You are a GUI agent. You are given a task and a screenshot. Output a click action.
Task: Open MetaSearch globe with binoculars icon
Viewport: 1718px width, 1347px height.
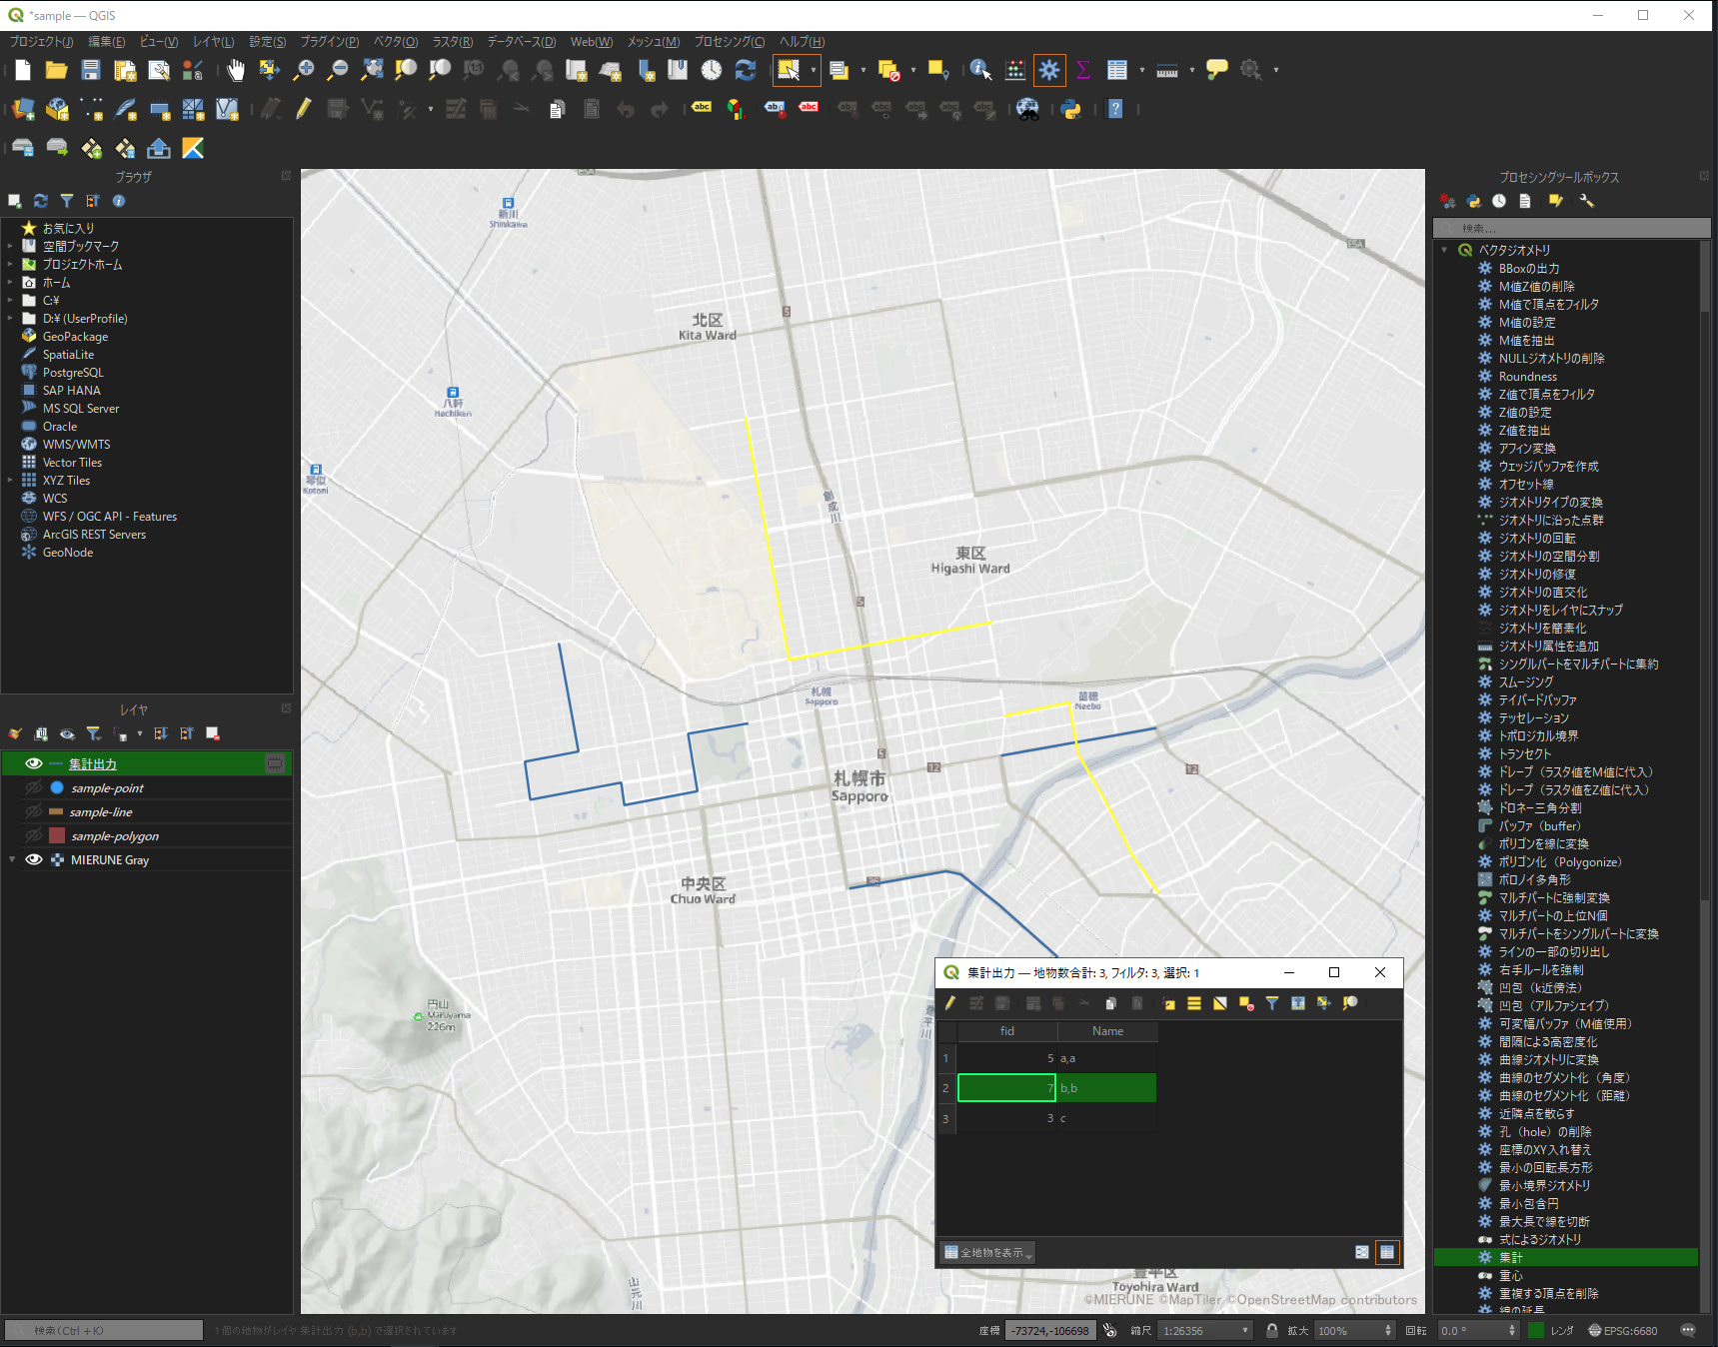coord(1027,109)
